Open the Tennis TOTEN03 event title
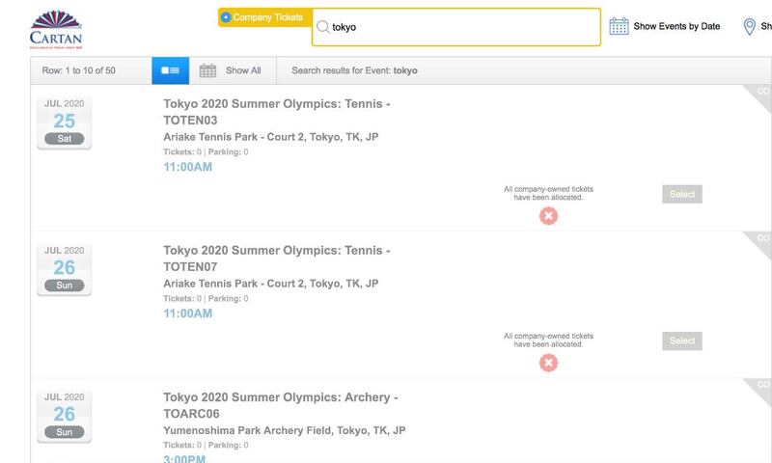 point(277,112)
